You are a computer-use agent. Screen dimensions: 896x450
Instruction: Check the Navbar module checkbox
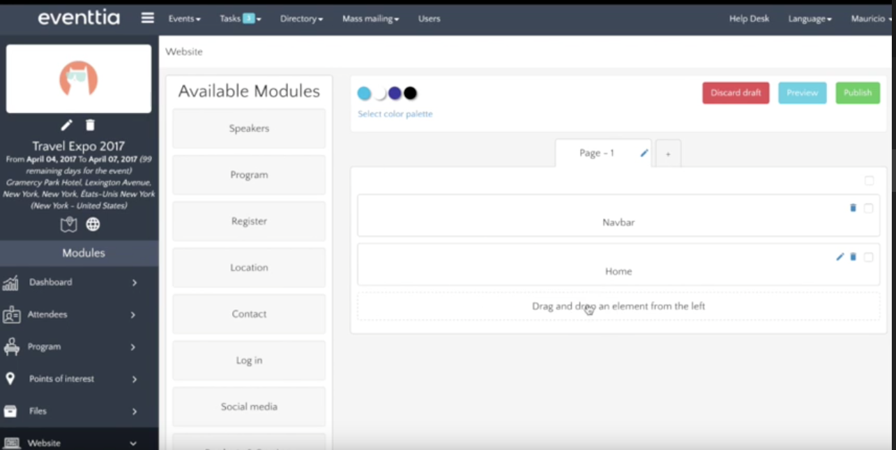868,208
